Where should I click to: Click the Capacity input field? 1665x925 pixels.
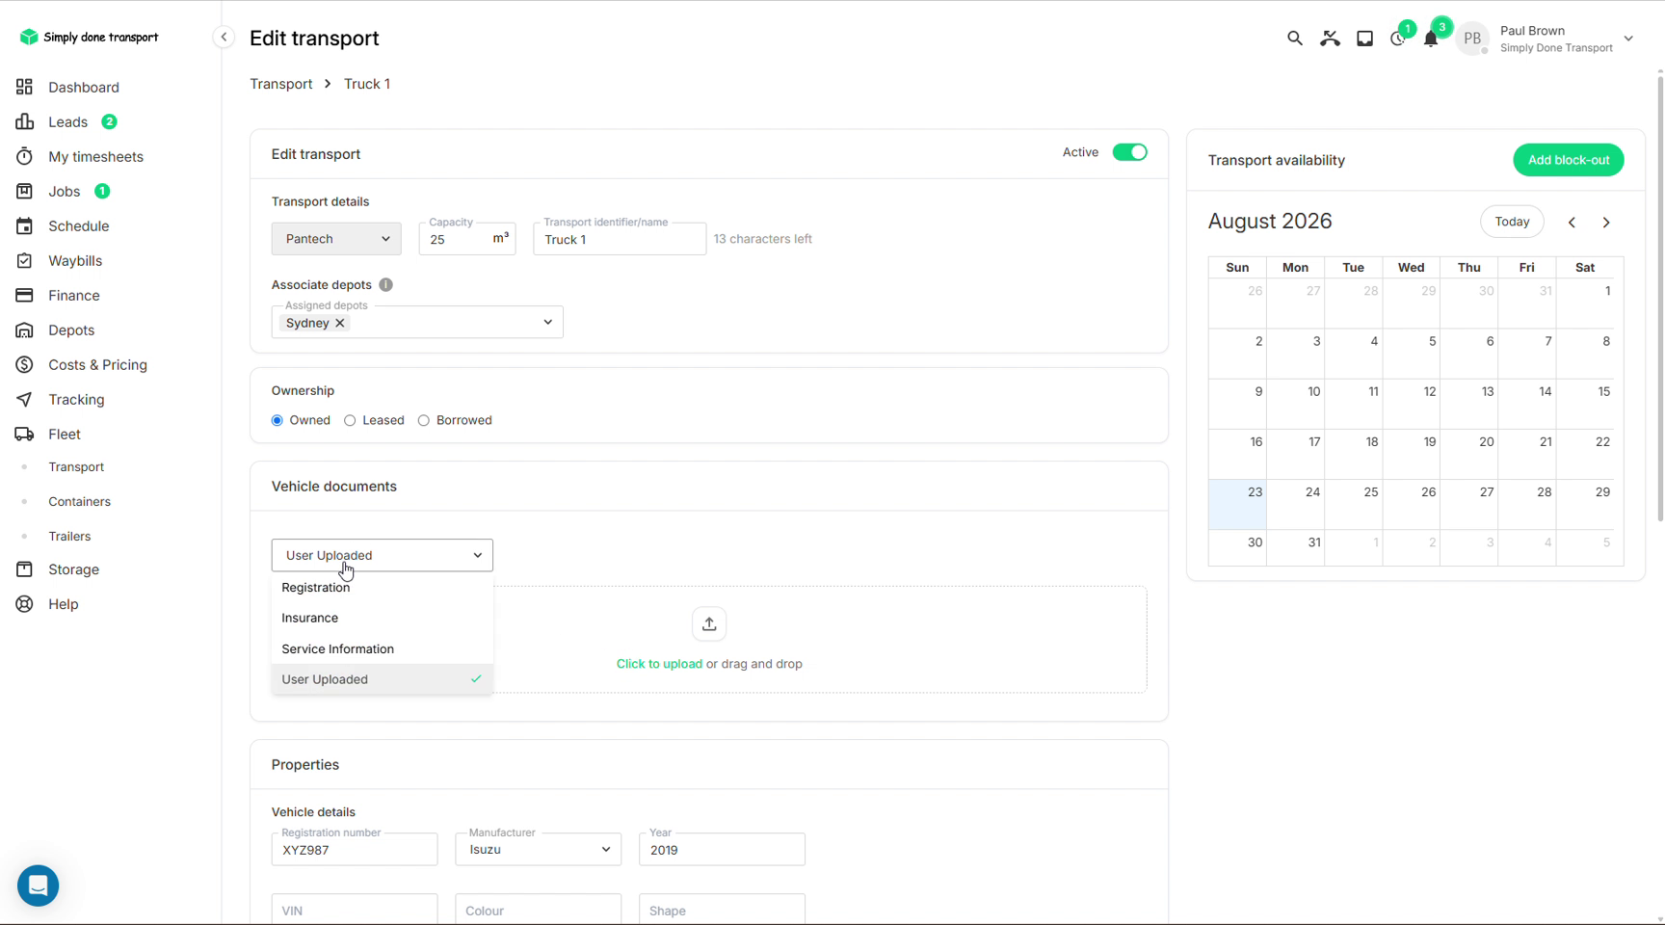(467, 239)
